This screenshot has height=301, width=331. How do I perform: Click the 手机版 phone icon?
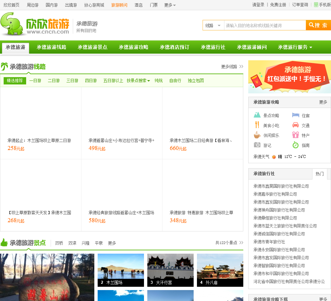pos(316,5)
